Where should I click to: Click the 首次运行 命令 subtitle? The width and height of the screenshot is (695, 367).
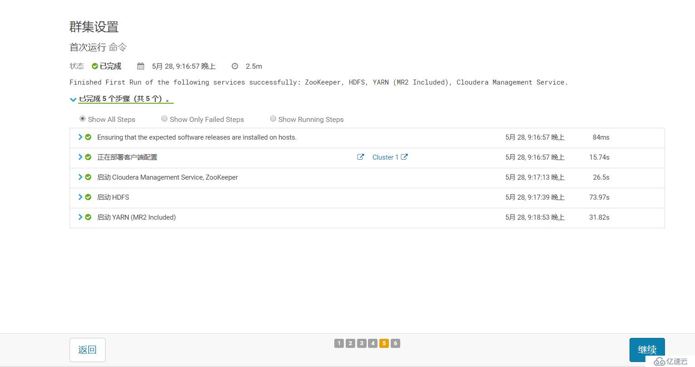pos(98,47)
